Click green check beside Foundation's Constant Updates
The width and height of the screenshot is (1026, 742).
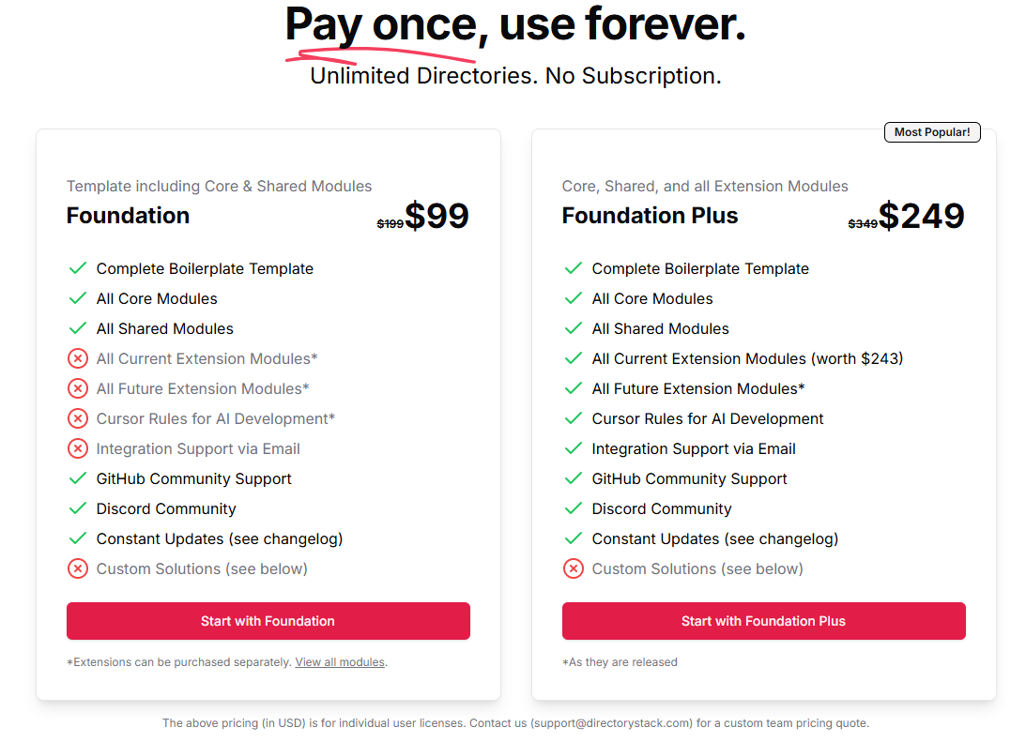click(78, 538)
